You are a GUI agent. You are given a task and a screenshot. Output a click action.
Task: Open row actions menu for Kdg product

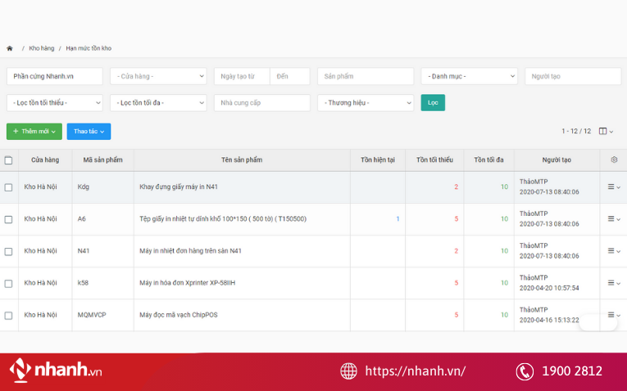[x=614, y=187]
